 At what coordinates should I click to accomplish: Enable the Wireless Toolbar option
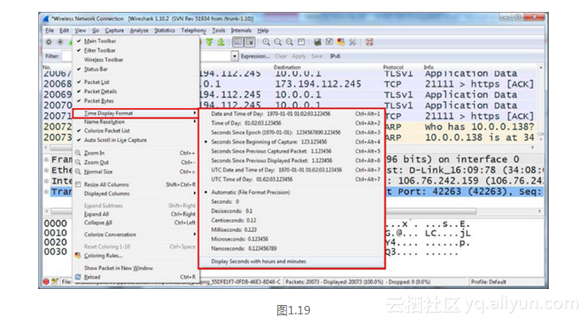pos(136,59)
